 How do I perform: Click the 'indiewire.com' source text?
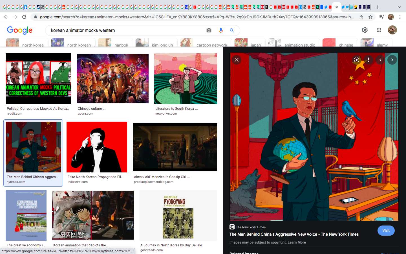click(x=78, y=182)
